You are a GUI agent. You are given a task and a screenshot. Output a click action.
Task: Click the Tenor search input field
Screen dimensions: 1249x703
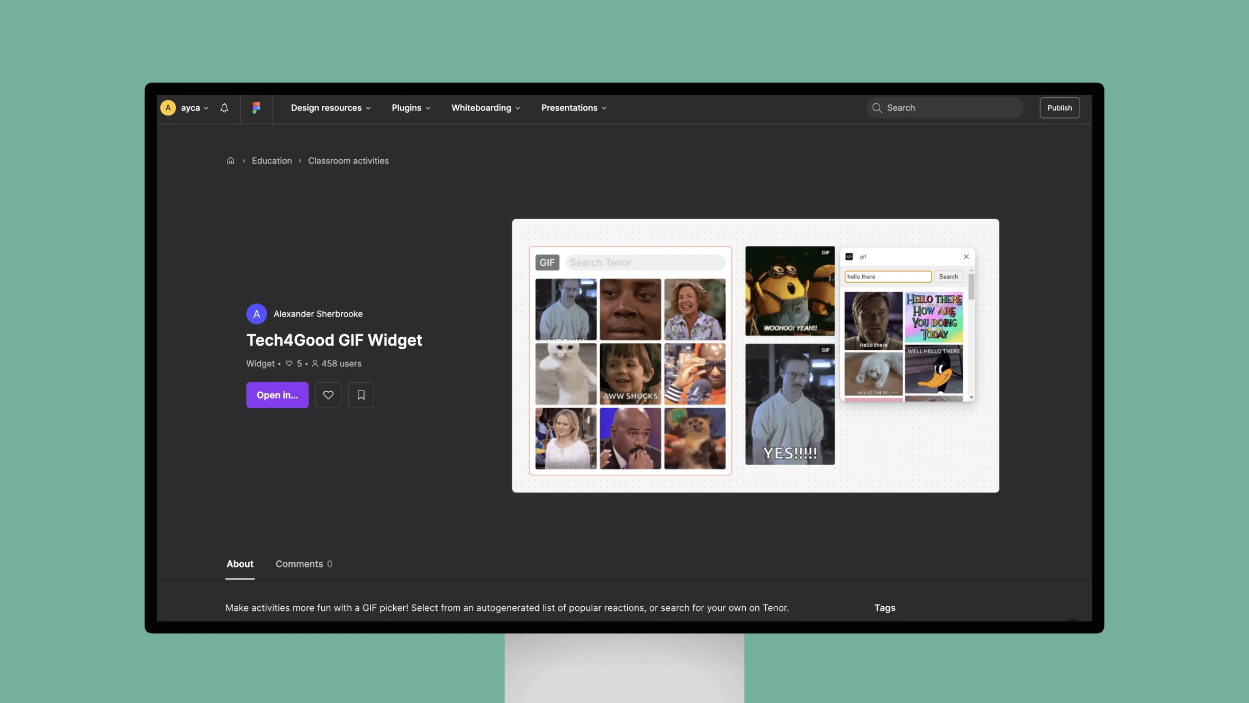645,262
